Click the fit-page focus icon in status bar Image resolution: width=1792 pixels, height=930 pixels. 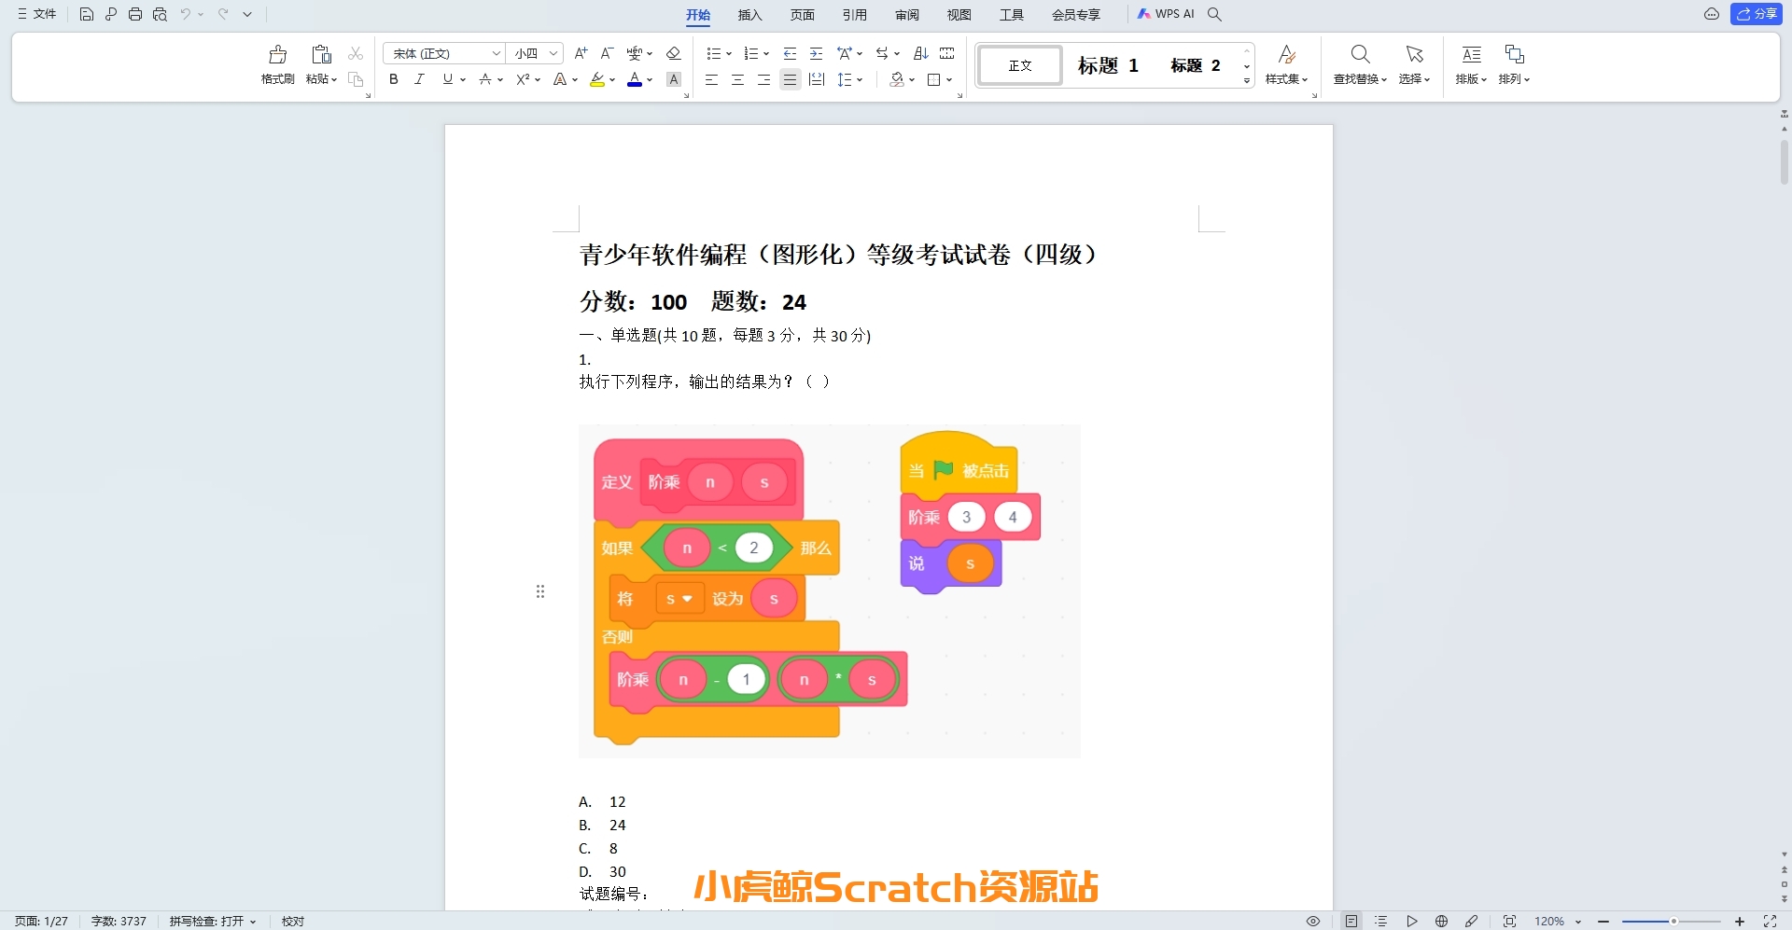pyautogui.click(x=1509, y=921)
